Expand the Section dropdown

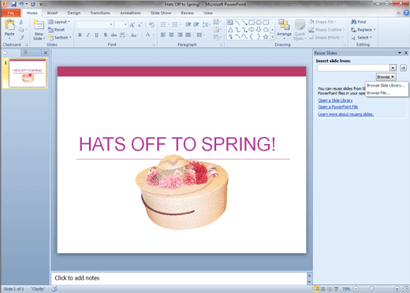pyautogui.click(x=60, y=38)
